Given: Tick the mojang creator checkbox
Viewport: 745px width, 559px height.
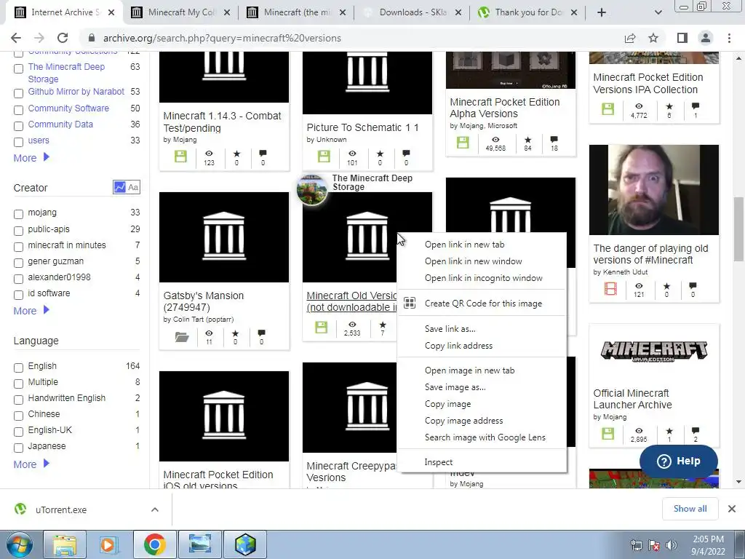Looking at the screenshot, I should coord(18,214).
